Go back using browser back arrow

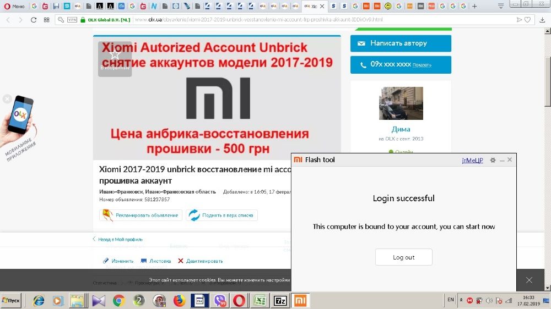pyautogui.click(x=8, y=20)
